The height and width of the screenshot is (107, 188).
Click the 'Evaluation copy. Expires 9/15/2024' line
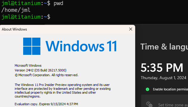[46, 104]
